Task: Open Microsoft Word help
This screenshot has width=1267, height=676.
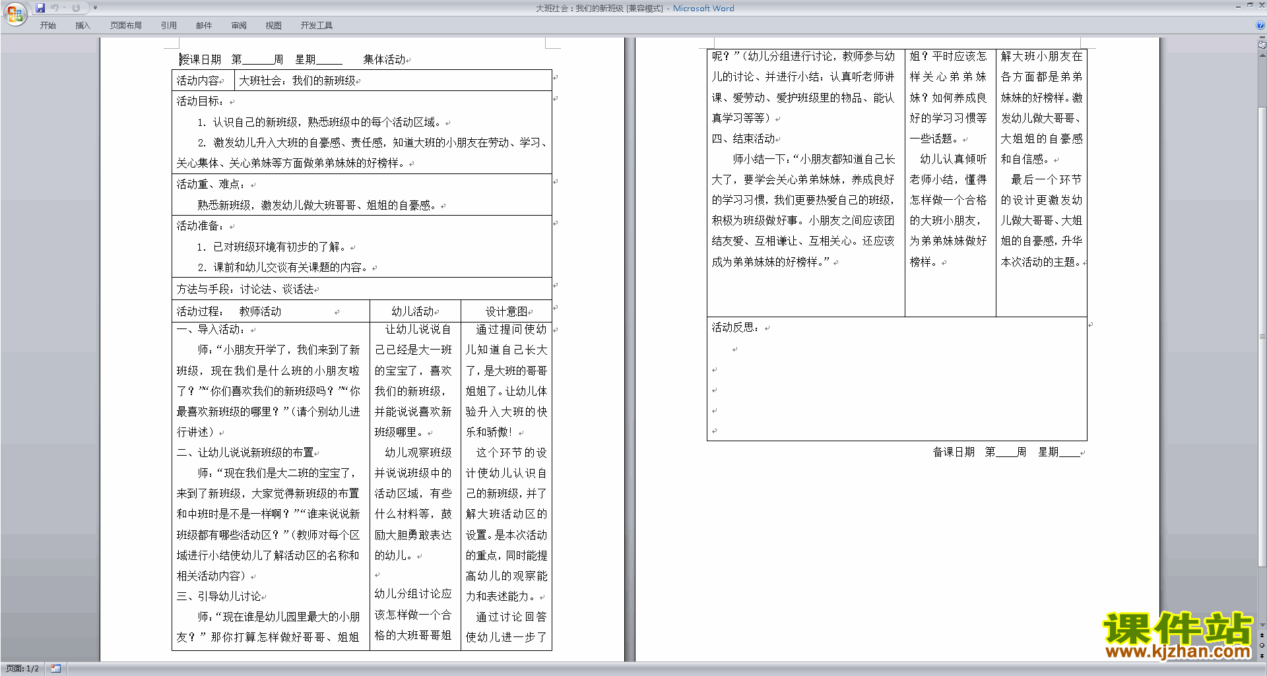Action: [1260, 25]
